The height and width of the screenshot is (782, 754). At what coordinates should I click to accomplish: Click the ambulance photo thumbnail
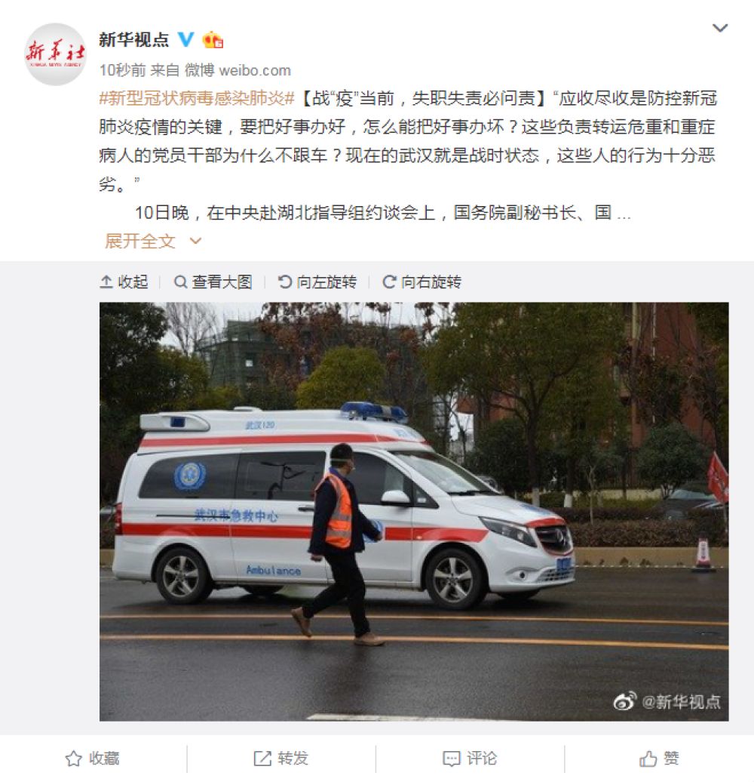coord(414,511)
